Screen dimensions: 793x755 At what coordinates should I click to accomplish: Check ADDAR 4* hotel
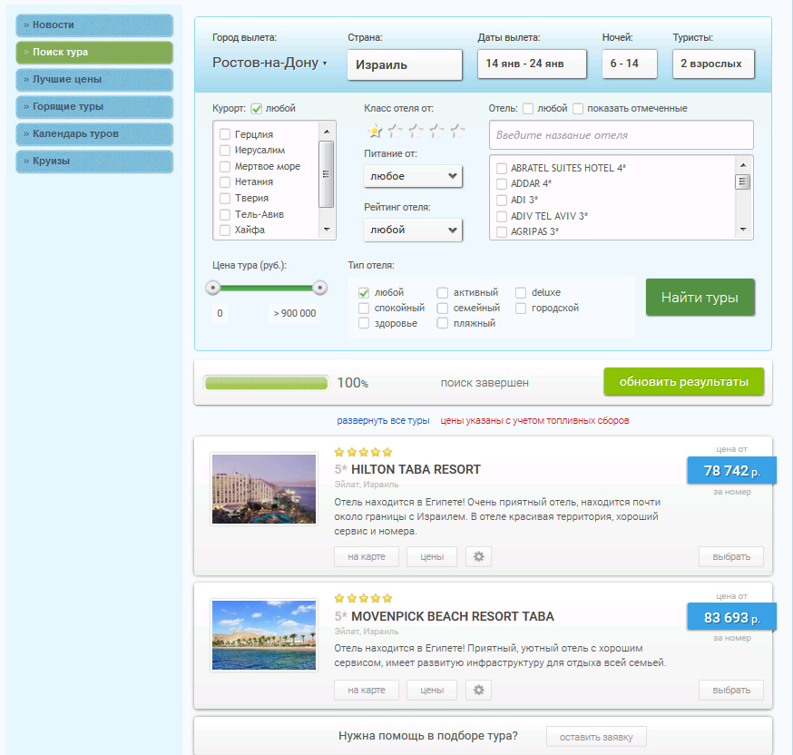click(x=502, y=183)
